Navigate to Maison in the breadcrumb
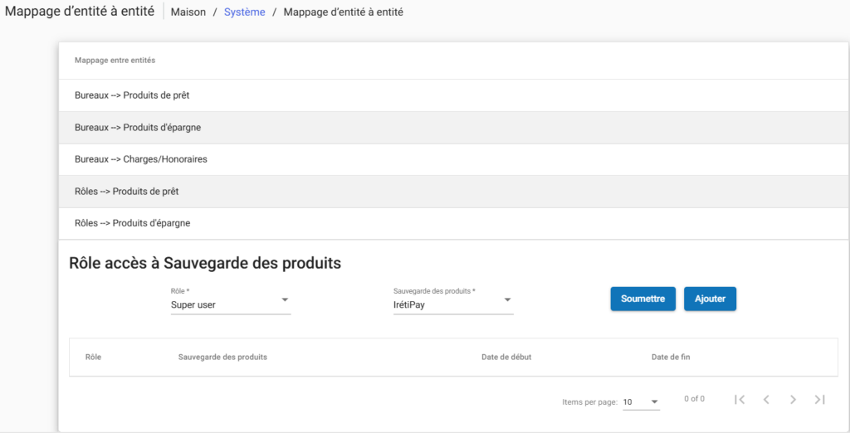Screen dimensions: 850x433 coord(188,12)
